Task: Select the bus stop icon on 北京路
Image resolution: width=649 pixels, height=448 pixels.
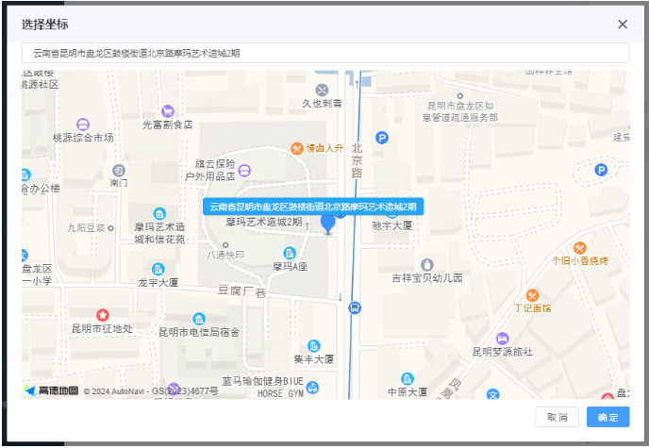Action: (x=355, y=307)
